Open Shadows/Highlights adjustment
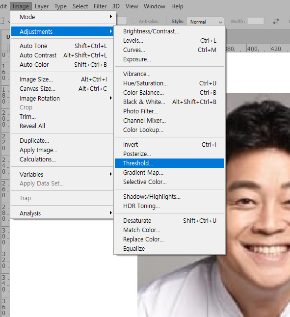Viewport: 290px width, 317px height. point(170,196)
